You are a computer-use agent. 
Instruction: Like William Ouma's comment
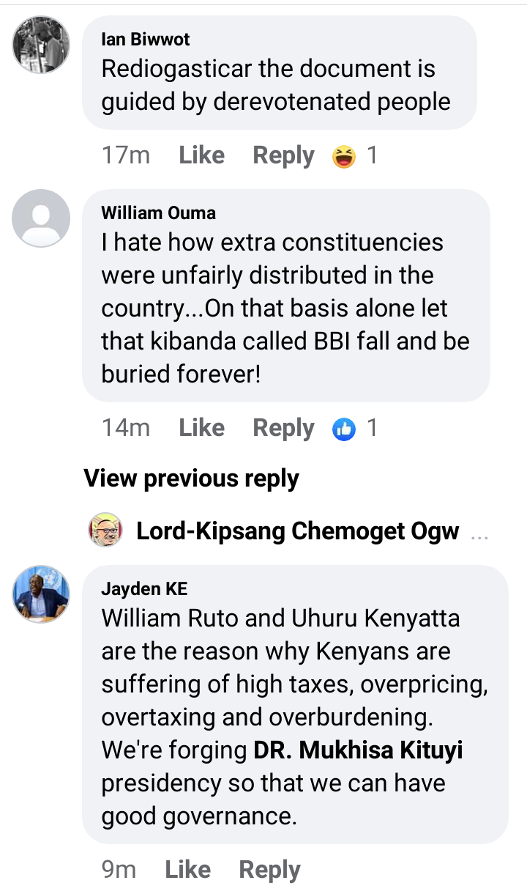click(x=201, y=428)
